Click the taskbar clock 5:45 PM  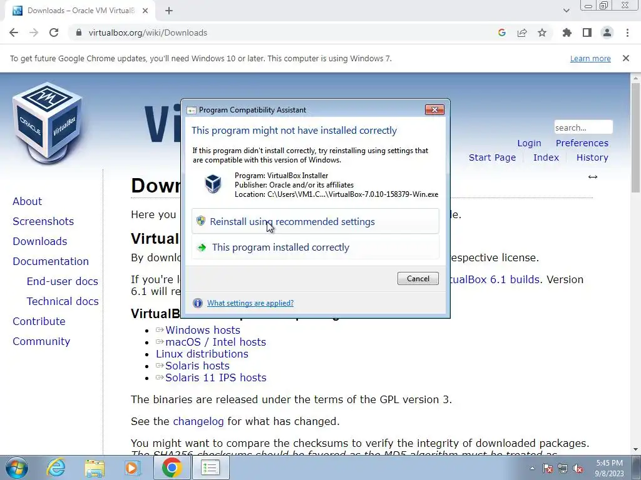pos(609,463)
